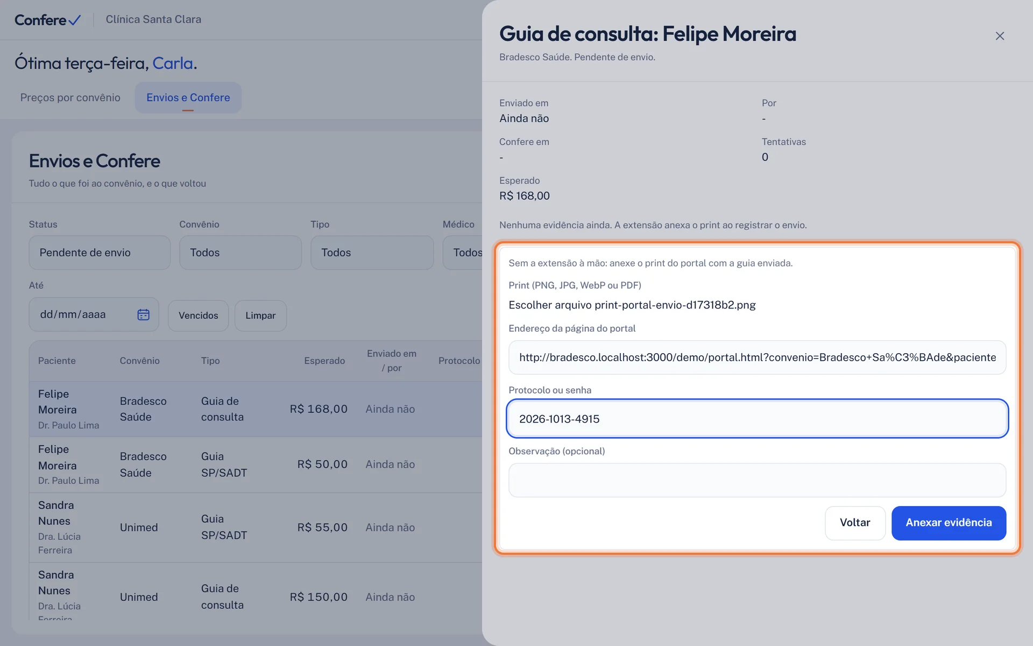Open the Status dropdown showing Pendente de envio
This screenshot has width=1033, height=646.
(x=100, y=252)
